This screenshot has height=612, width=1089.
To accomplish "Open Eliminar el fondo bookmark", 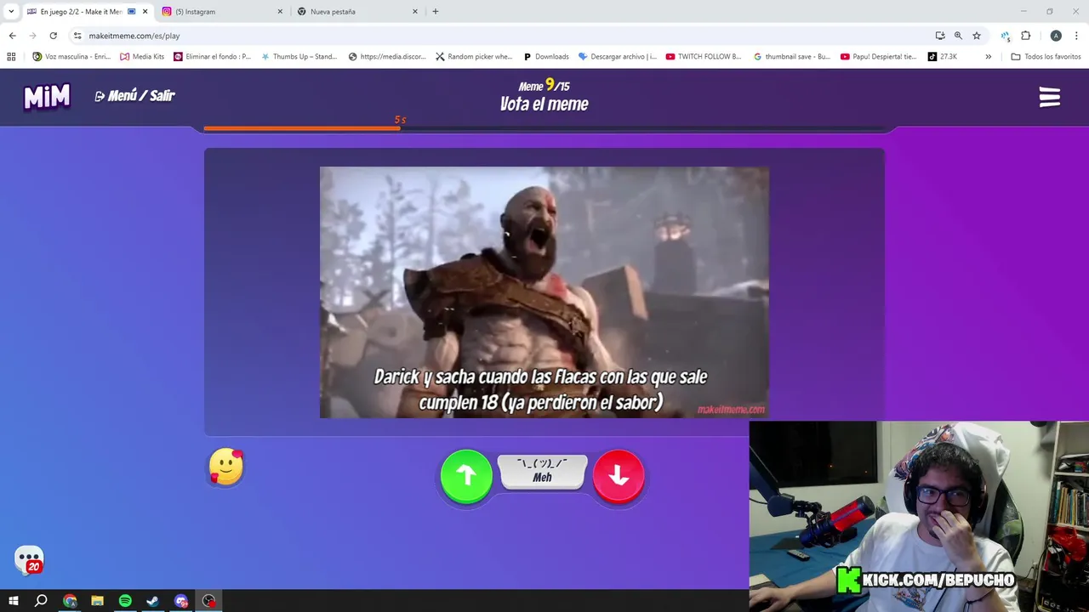I will (x=213, y=57).
